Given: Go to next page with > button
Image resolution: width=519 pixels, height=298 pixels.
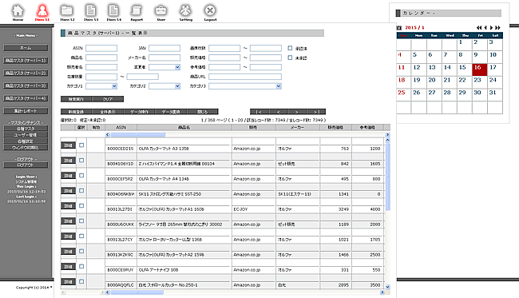Looking at the screenshot, I should click(x=297, y=112).
